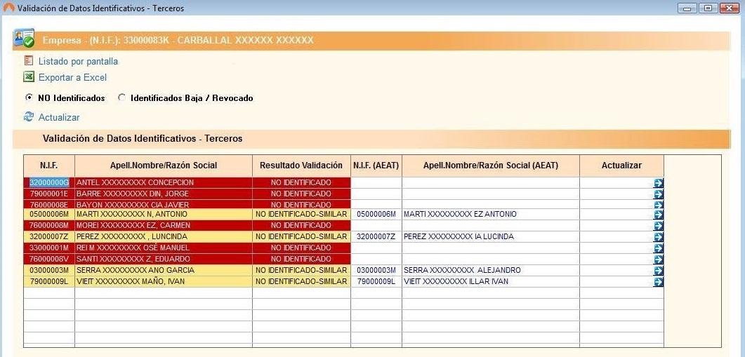Open the Listado por pantalla link
The image size is (745, 357).
click(x=78, y=62)
